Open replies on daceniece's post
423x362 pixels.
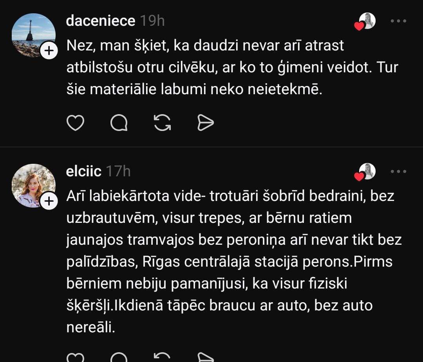119,123
